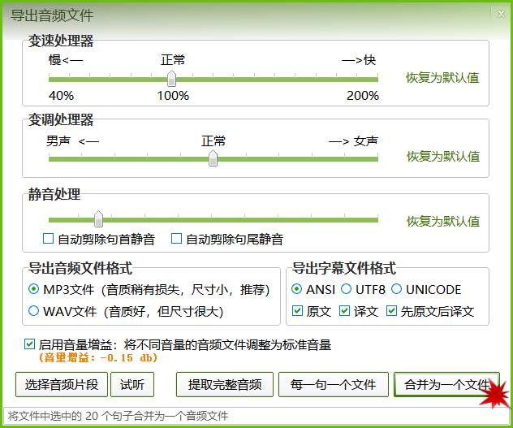
Task: Choose ANSI subtitle encoding
Action: pyautogui.click(x=297, y=290)
